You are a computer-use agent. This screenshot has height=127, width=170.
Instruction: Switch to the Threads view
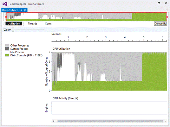[x=33, y=24]
